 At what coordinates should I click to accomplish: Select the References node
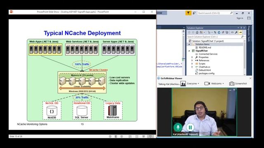click(204, 60)
